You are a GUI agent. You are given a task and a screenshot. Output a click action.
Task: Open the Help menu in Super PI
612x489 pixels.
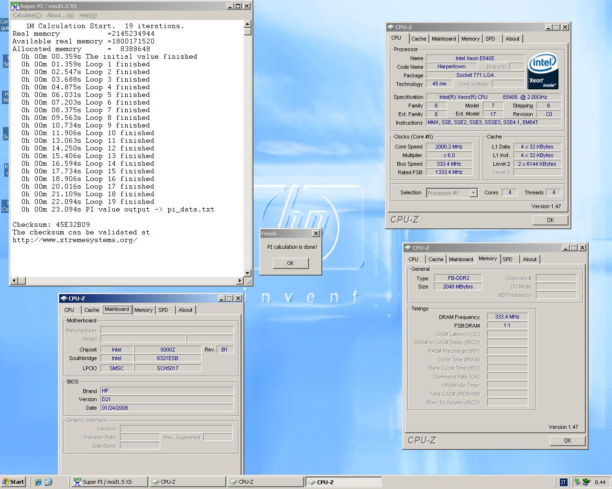88,15
